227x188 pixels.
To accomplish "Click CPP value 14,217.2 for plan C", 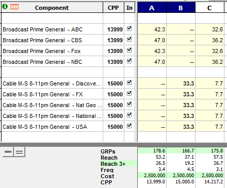I will tap(214, 182).
